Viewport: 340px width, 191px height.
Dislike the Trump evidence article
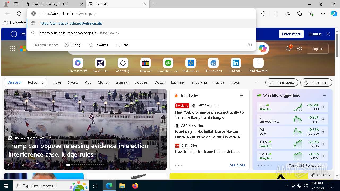tap(23, 164)
